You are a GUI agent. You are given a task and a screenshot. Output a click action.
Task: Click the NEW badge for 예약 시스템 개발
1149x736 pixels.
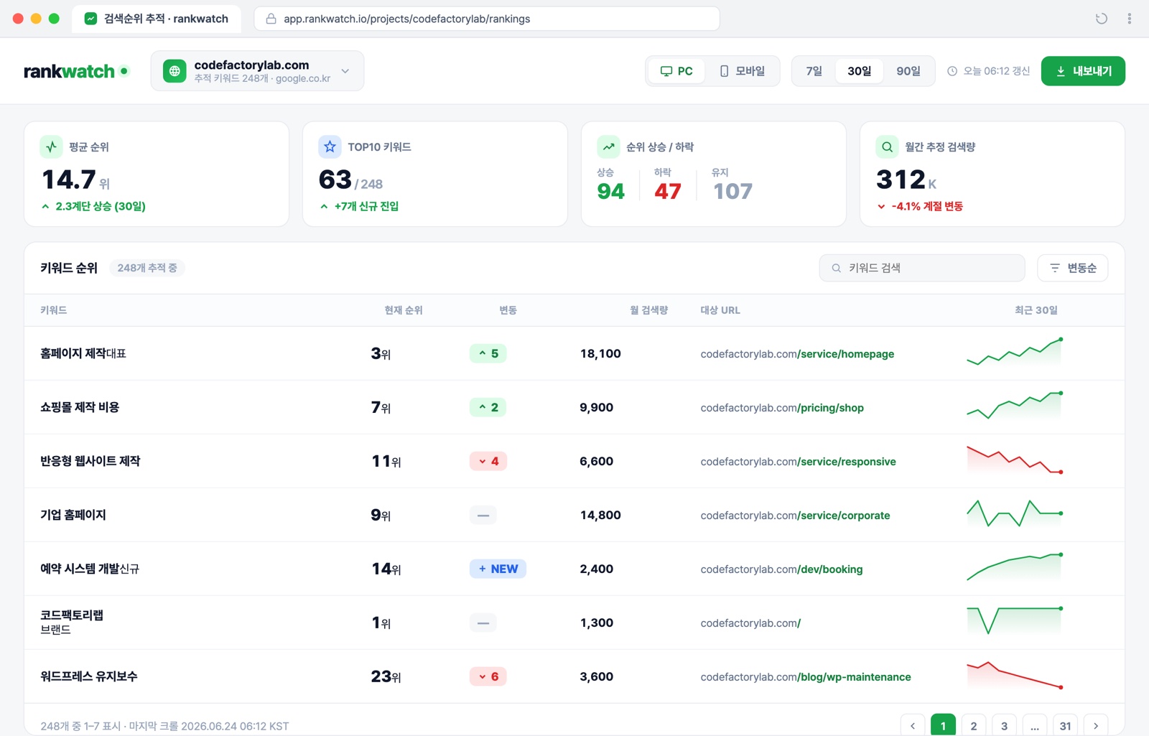pyautogui.click(x=498, y=569)
